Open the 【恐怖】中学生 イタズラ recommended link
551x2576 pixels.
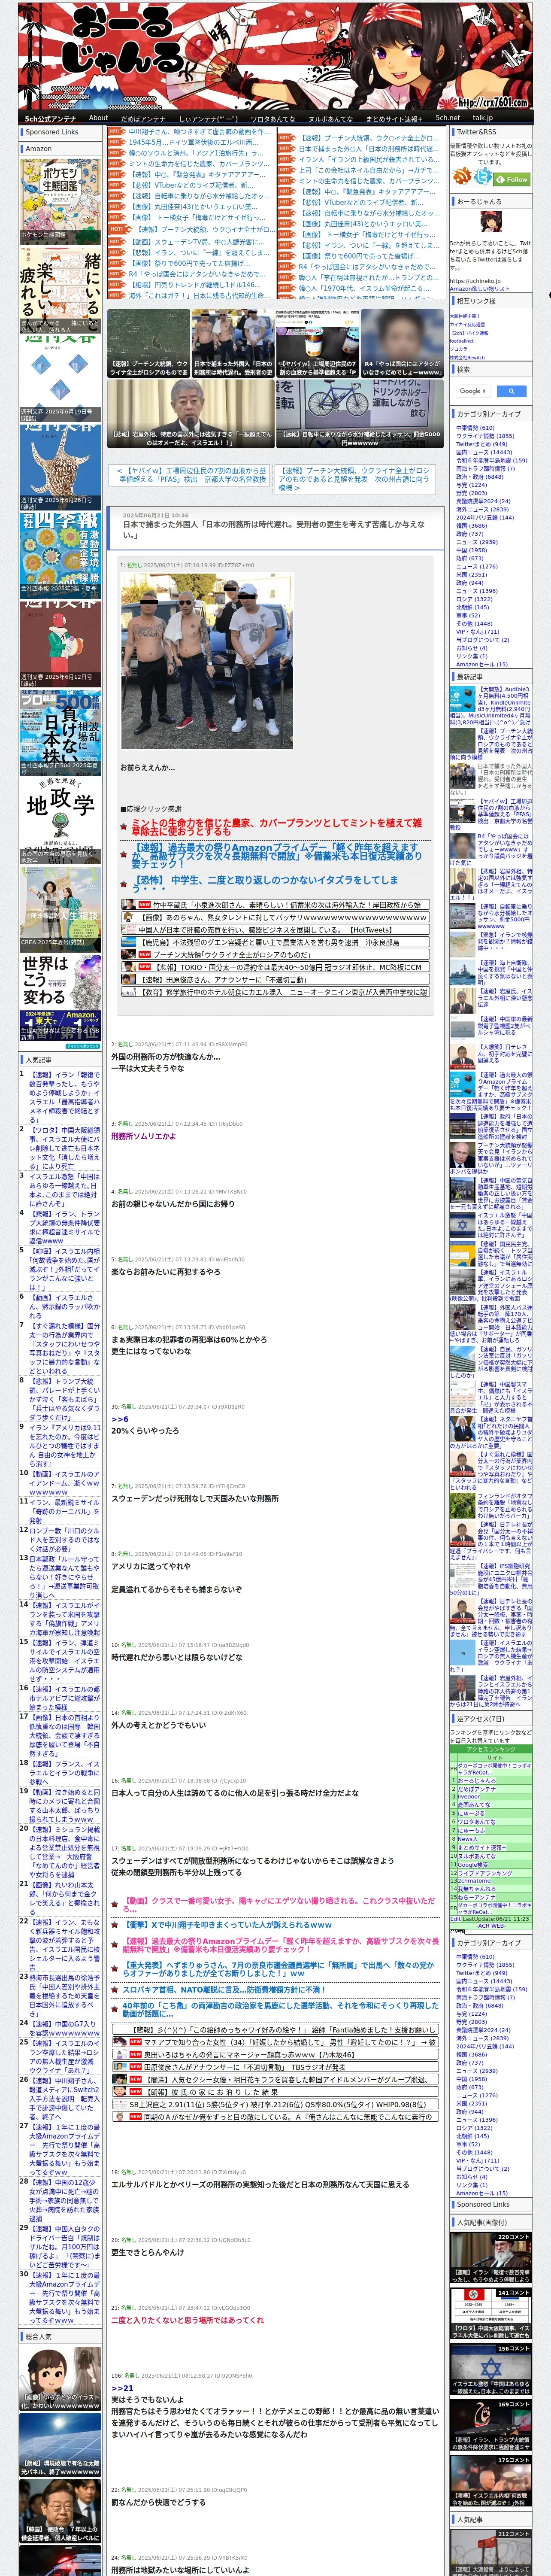(266, 885)
